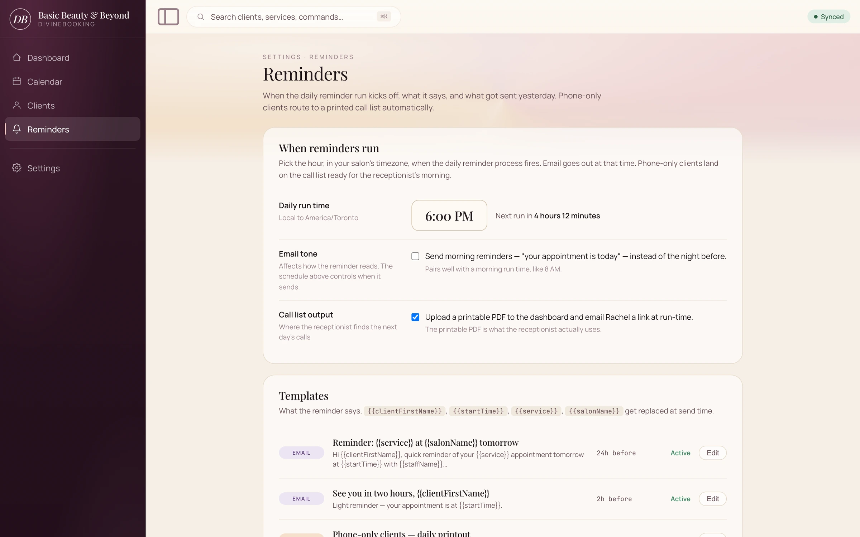The height and width of the screenshot is (537, 860).
Task: Edit the 24h before reminder template
Action: point(712,453)
